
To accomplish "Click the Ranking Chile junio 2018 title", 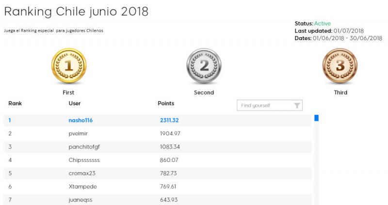I will pos(76,12).
